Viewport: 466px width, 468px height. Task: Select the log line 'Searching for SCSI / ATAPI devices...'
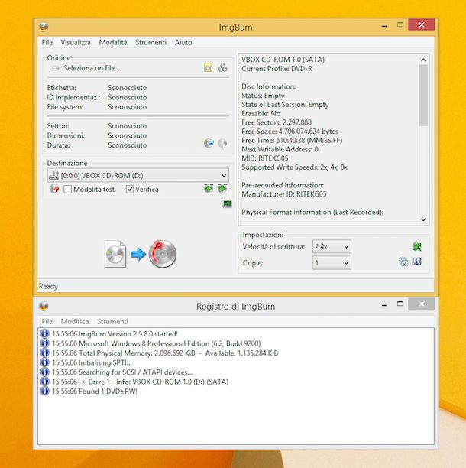tap(122, 372)
